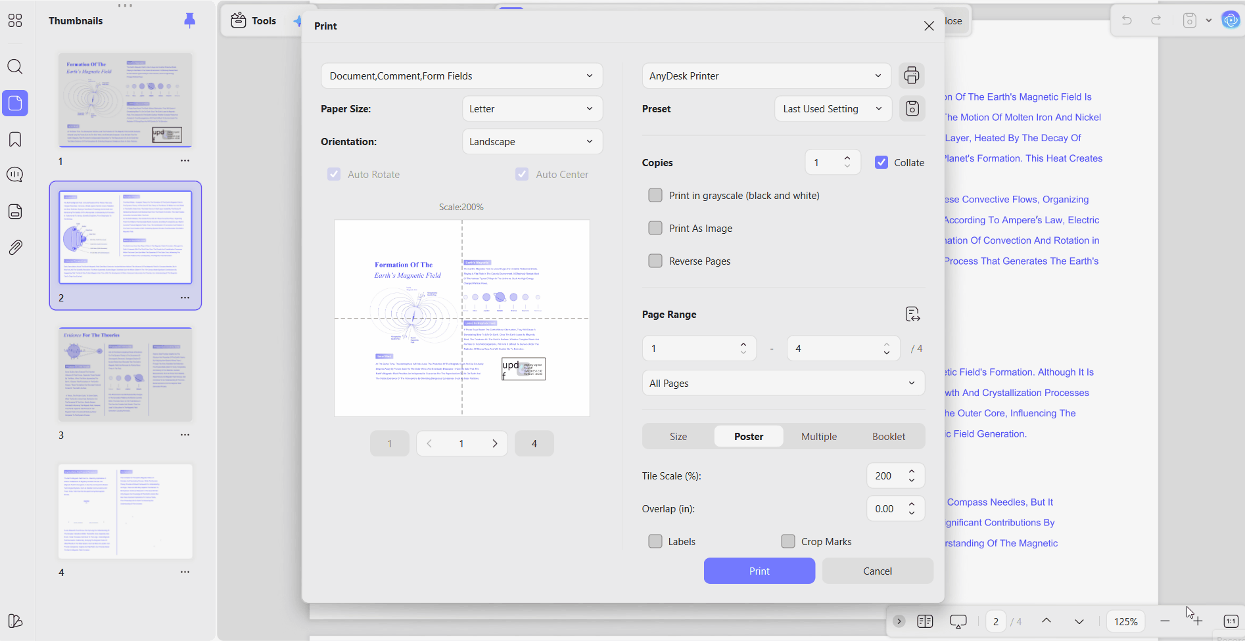Pin the Thumbnails panel

189,21
